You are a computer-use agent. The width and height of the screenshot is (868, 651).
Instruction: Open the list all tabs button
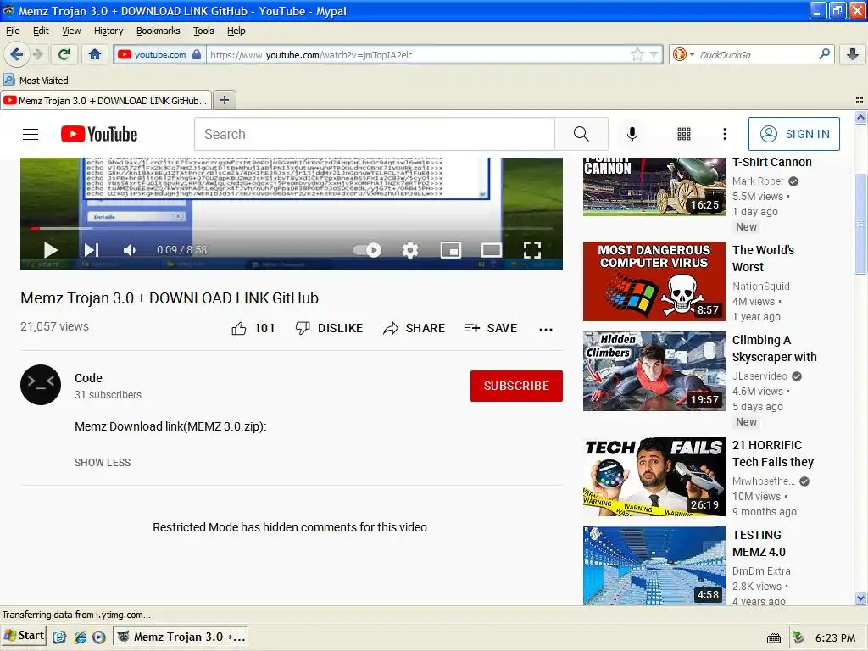(860, 100)
